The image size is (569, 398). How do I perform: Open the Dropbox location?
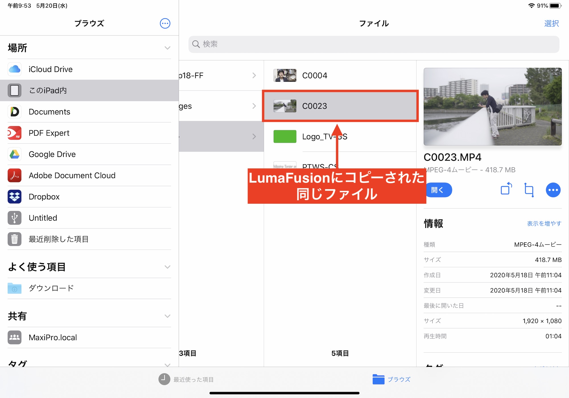pos(44,197)
